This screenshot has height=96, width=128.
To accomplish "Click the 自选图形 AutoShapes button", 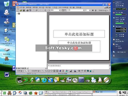I will [x=36, y=71].
